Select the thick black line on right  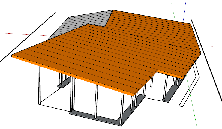[207, 60]
